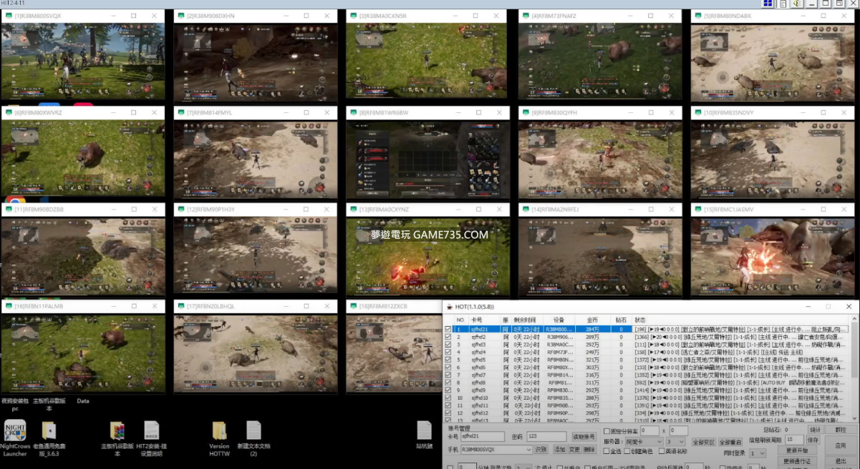The width and height of the screenshot is (860, 469).
Task: Tick the 英语名称 checkbox
Action: (660, 451)
